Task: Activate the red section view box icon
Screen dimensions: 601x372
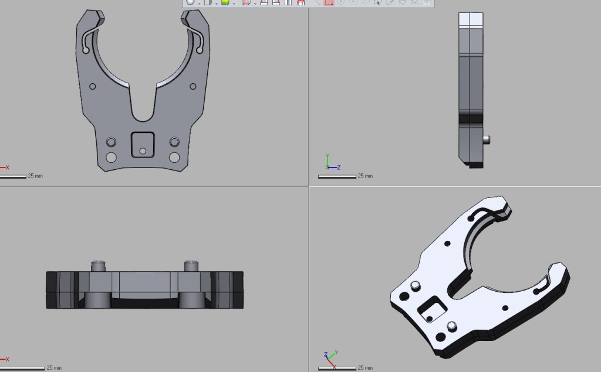Action: (246, 2)
